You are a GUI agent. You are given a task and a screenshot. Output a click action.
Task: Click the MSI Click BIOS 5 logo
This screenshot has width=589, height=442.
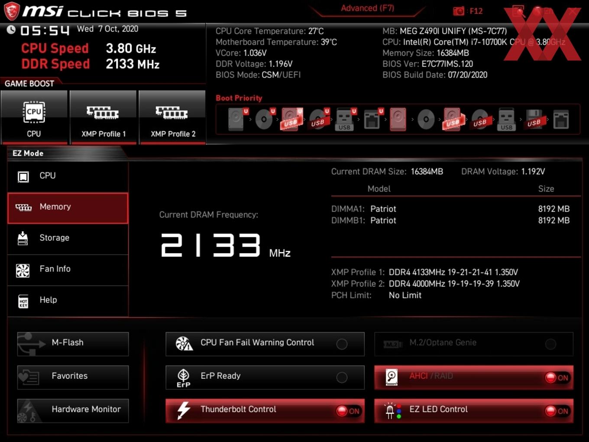click(x=95, y=12)
